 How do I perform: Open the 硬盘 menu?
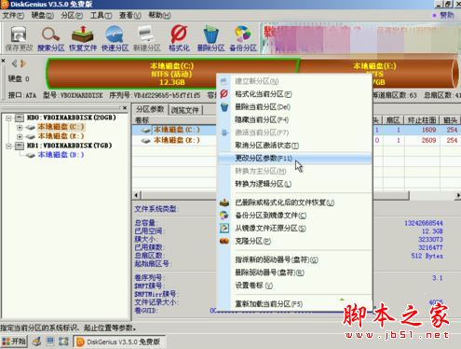[42, 15]
